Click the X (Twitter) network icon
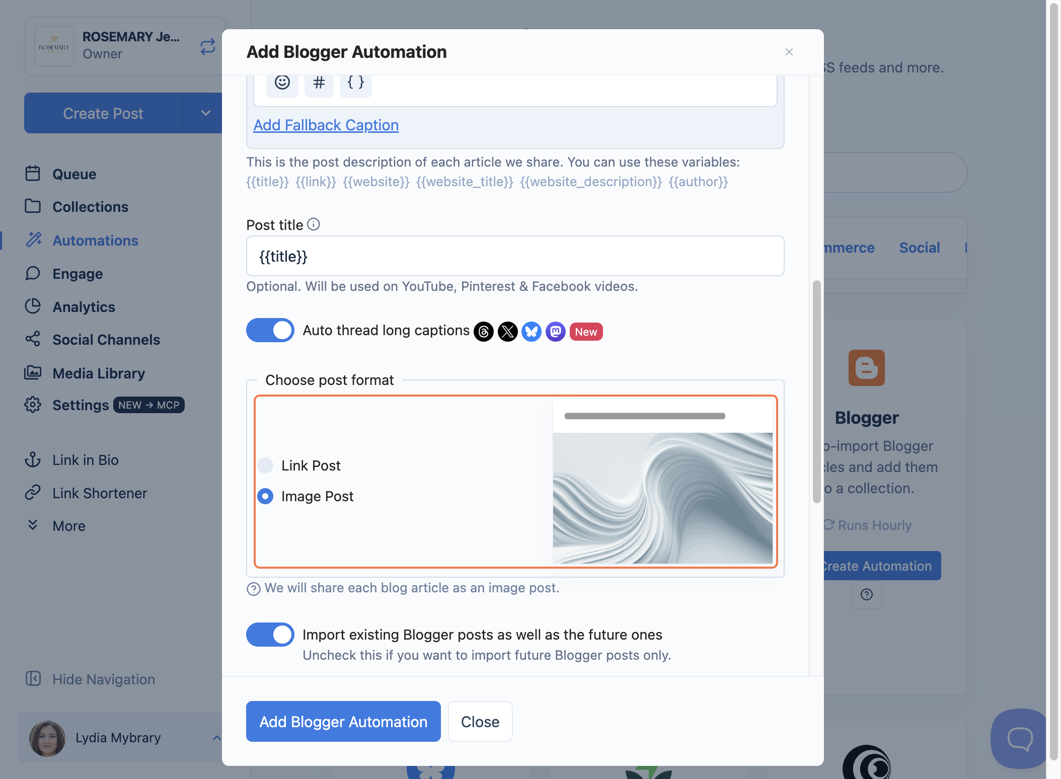This screenshot has width=1061, height=779. pyautogui.click(x=508, y=332)
